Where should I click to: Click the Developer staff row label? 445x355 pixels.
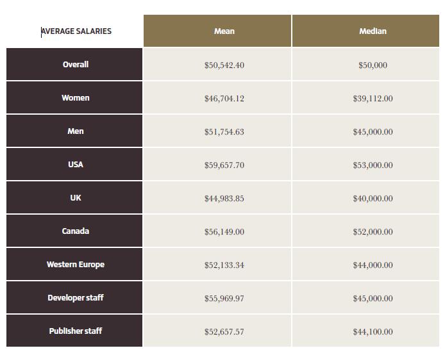74,297
